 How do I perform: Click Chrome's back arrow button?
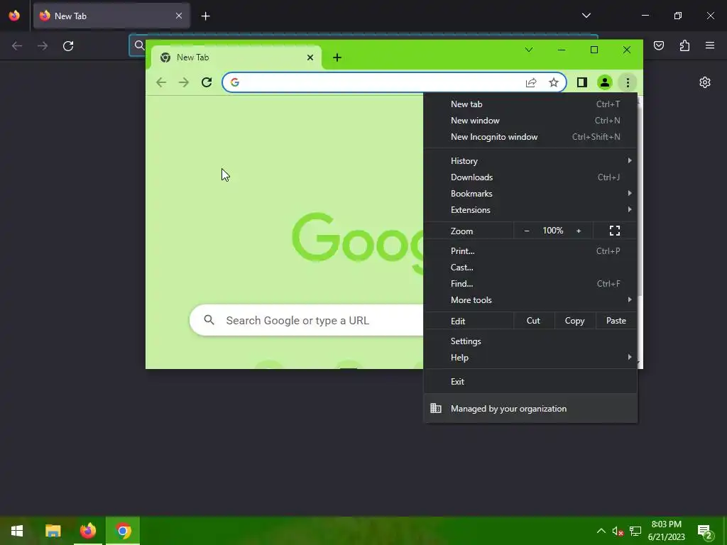click(x=161, y=82)
